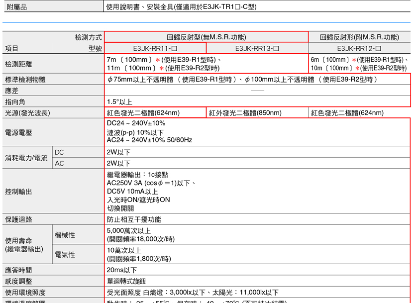Viewport: 413px width, 303px height.
Task: Select the text '(開關頻率1,800次/時)'
Action: (x=139, y=259)
